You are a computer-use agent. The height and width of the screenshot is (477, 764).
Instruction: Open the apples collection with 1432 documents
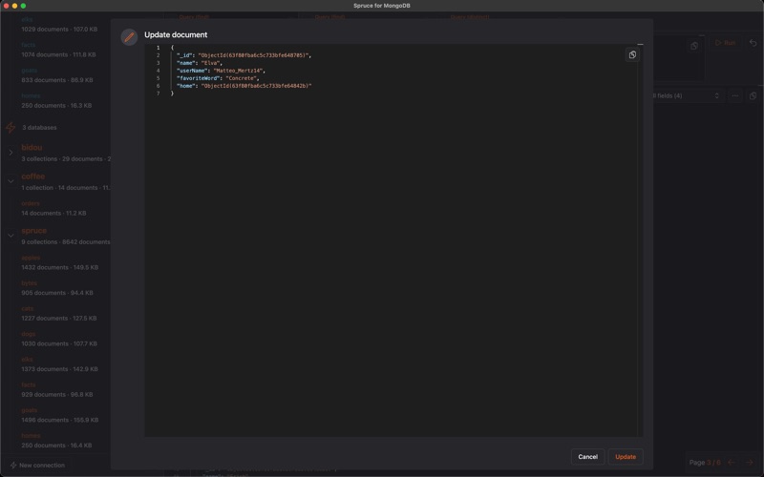coord(31,258)
